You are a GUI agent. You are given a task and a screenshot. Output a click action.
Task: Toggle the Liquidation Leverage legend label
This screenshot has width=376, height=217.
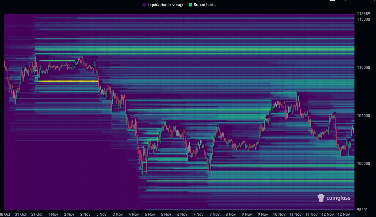tap(166, 5)
